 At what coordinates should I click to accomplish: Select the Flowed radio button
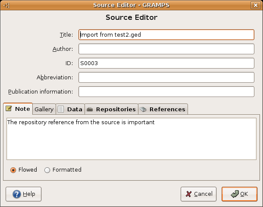pyautogui.click(x=13, y=170)
